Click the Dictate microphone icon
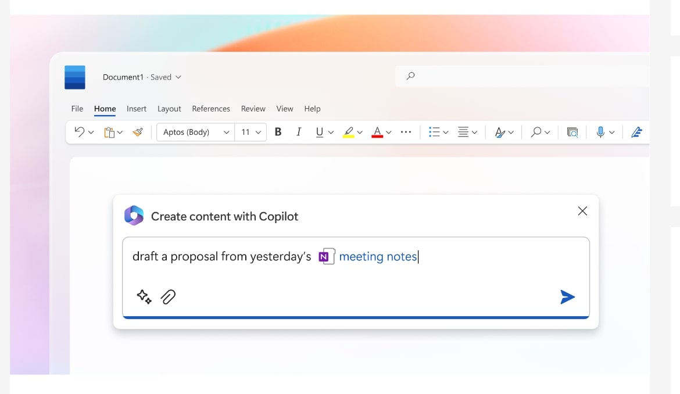The image size is (680, 394). 600,132
